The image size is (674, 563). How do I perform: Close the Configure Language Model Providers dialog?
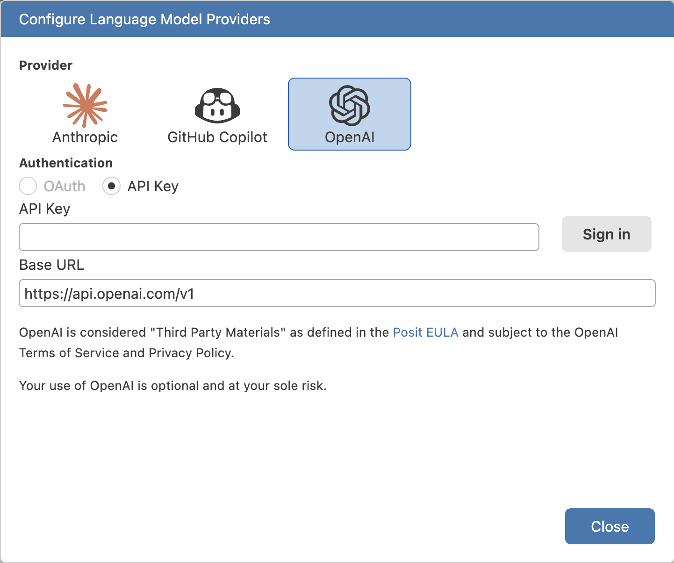click(x=610, y=526)
